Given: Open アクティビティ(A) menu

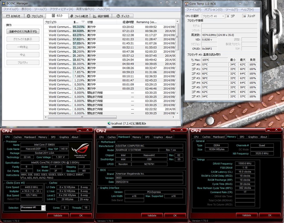Looking at the screenshot, I should click(61, 9).
